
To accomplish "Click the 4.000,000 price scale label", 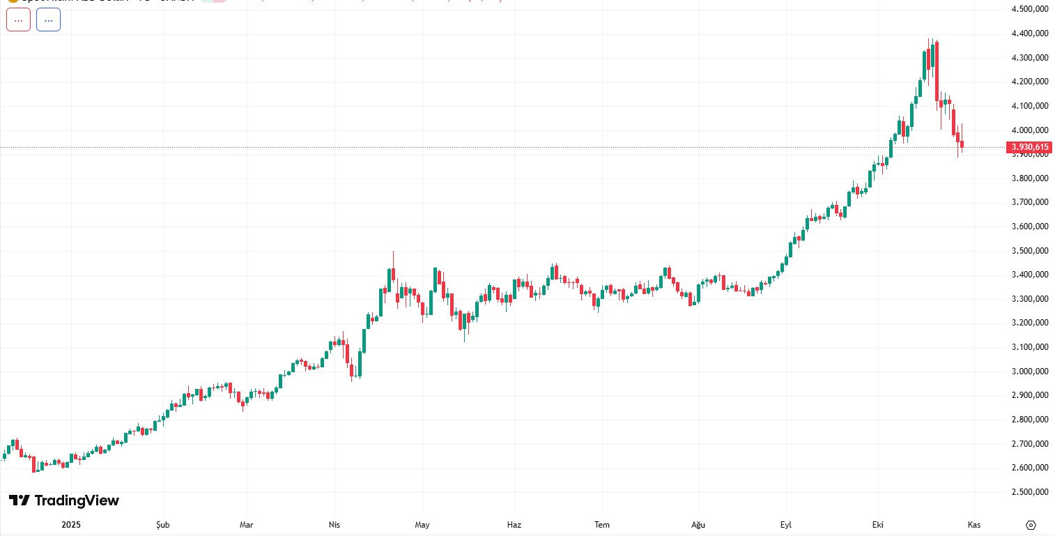I will pos(1030,130).
